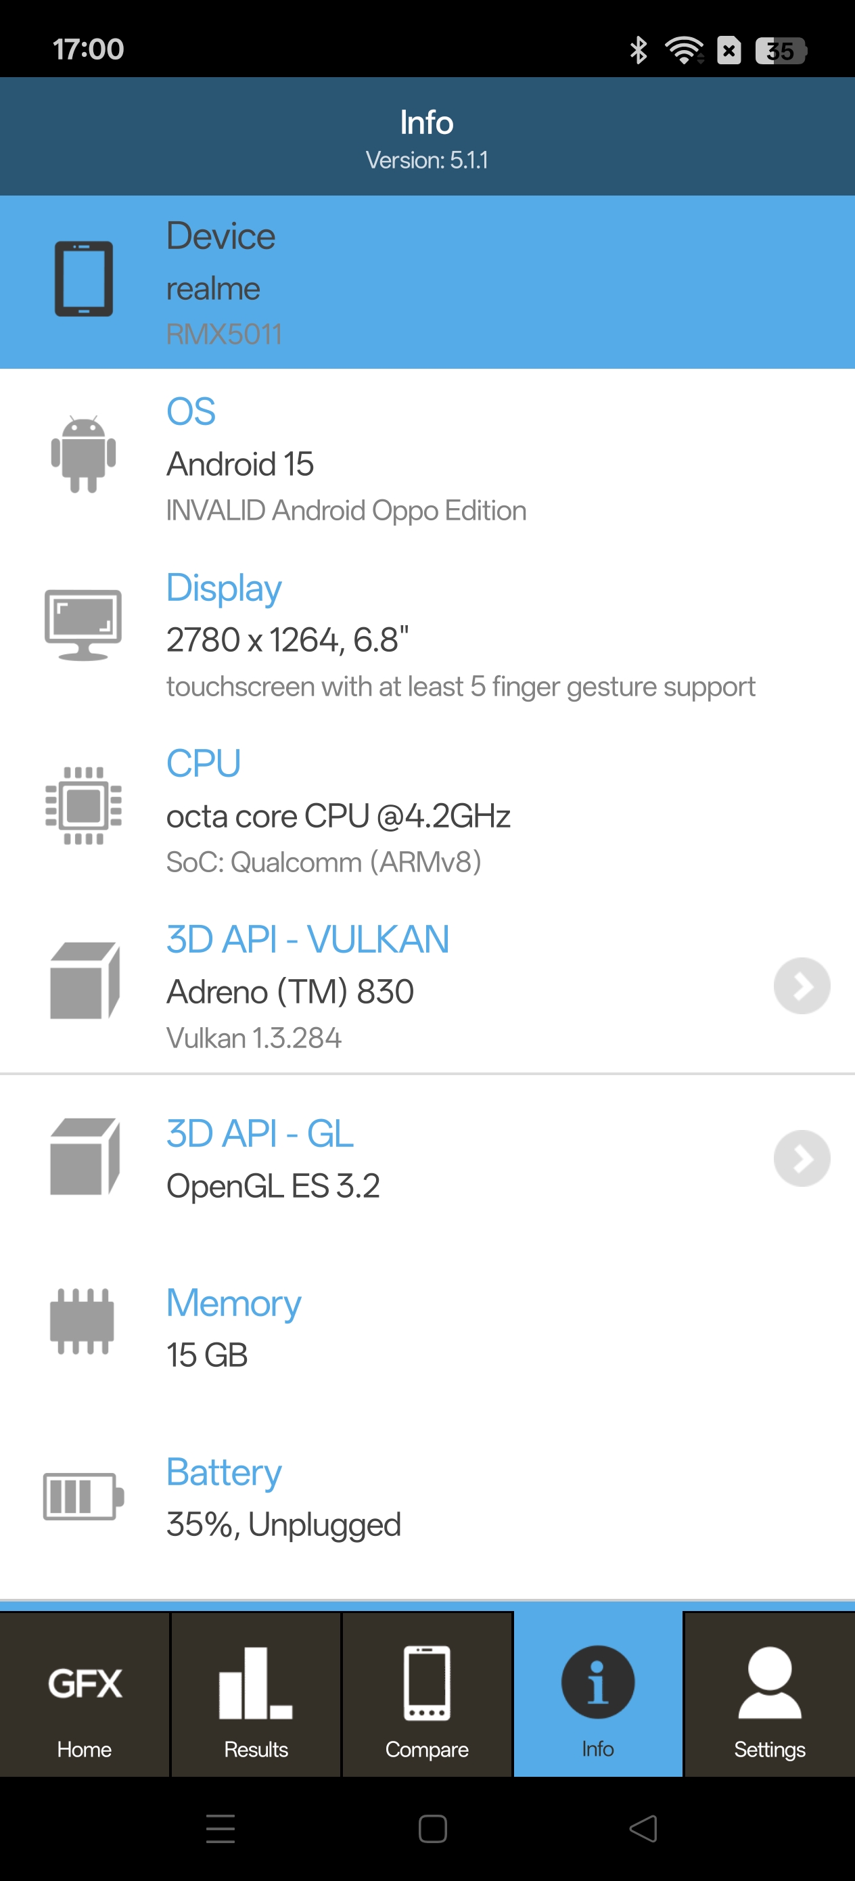Expand the 3D API - GL details arrow
Viewport: 855px width, 1881px height.
tap(802, 1158)
